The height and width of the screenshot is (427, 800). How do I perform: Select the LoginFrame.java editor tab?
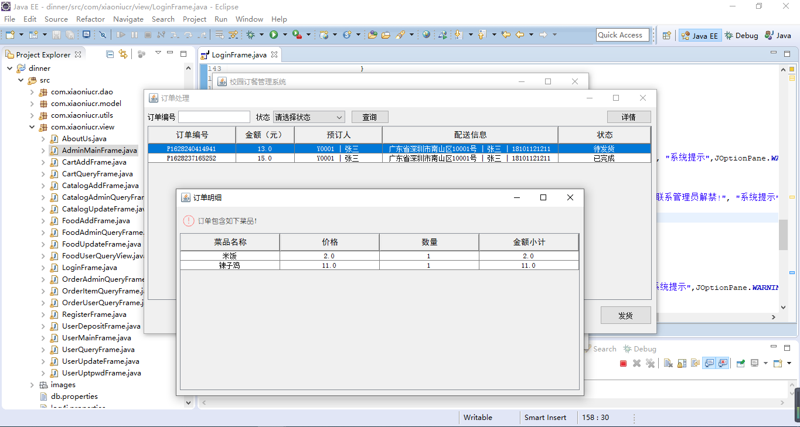click(239, 55)
